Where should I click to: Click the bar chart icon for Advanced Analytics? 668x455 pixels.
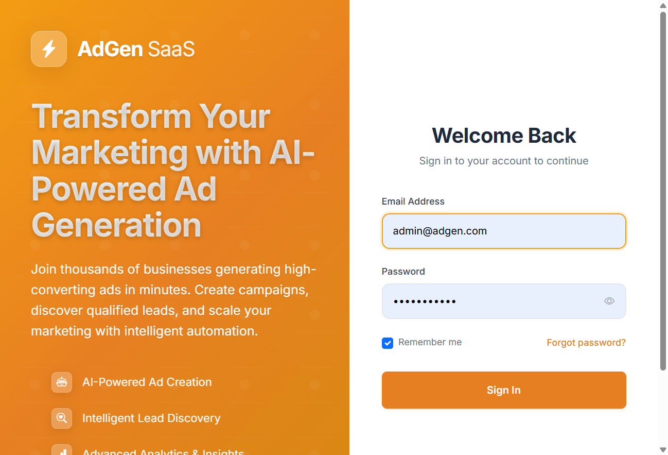click(62, 450)
